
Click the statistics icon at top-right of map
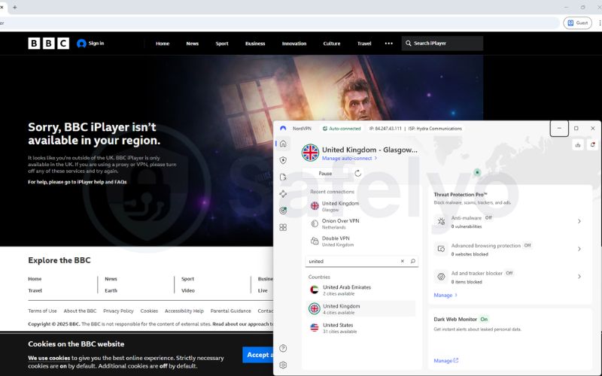point(578,144)
